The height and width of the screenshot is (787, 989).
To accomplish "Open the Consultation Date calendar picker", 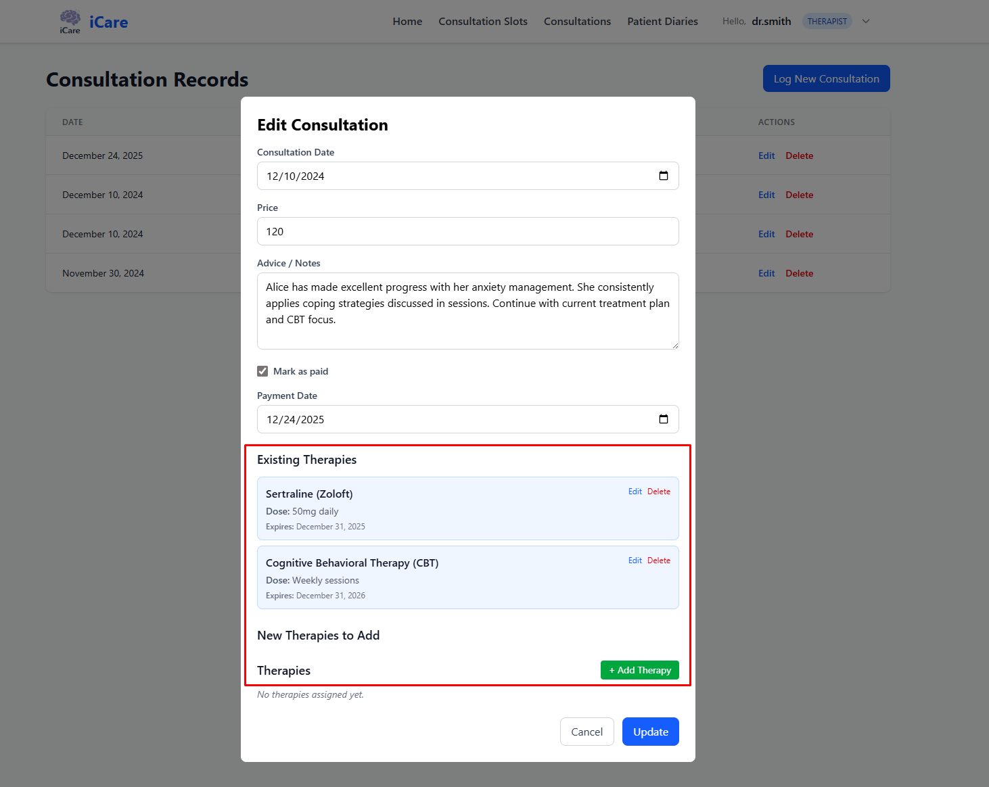I will click(663, 176).
